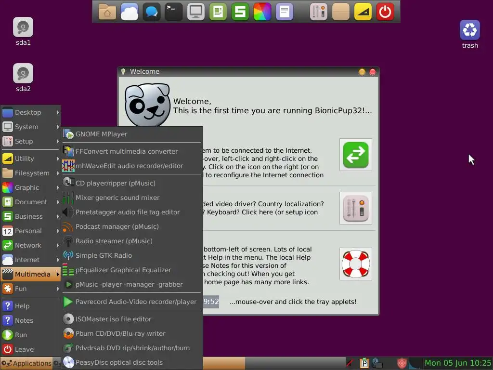
Task: Open ISOMaster iso file editor
Action: (132, 319)
